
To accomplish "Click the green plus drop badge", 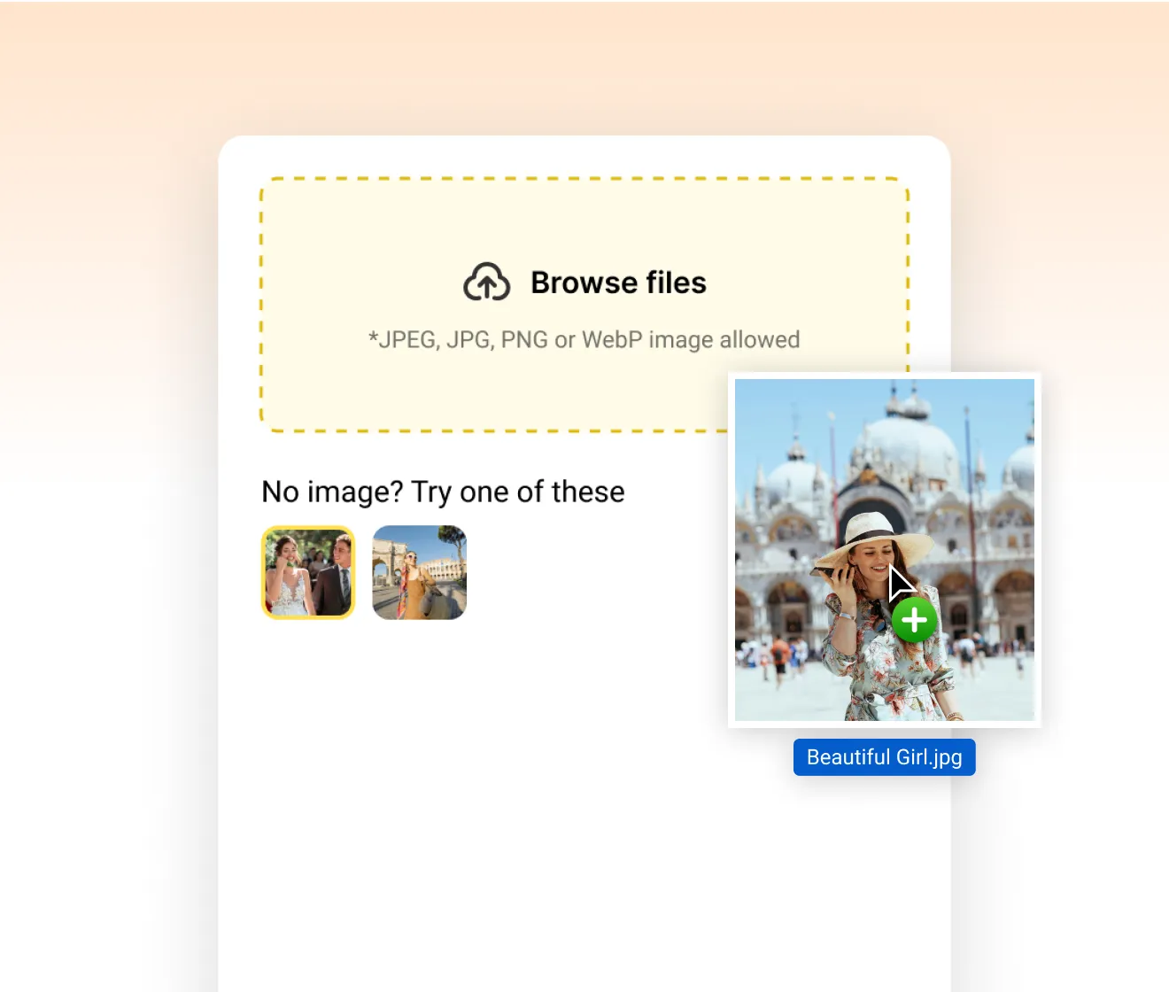I will [x=915, y=620].
